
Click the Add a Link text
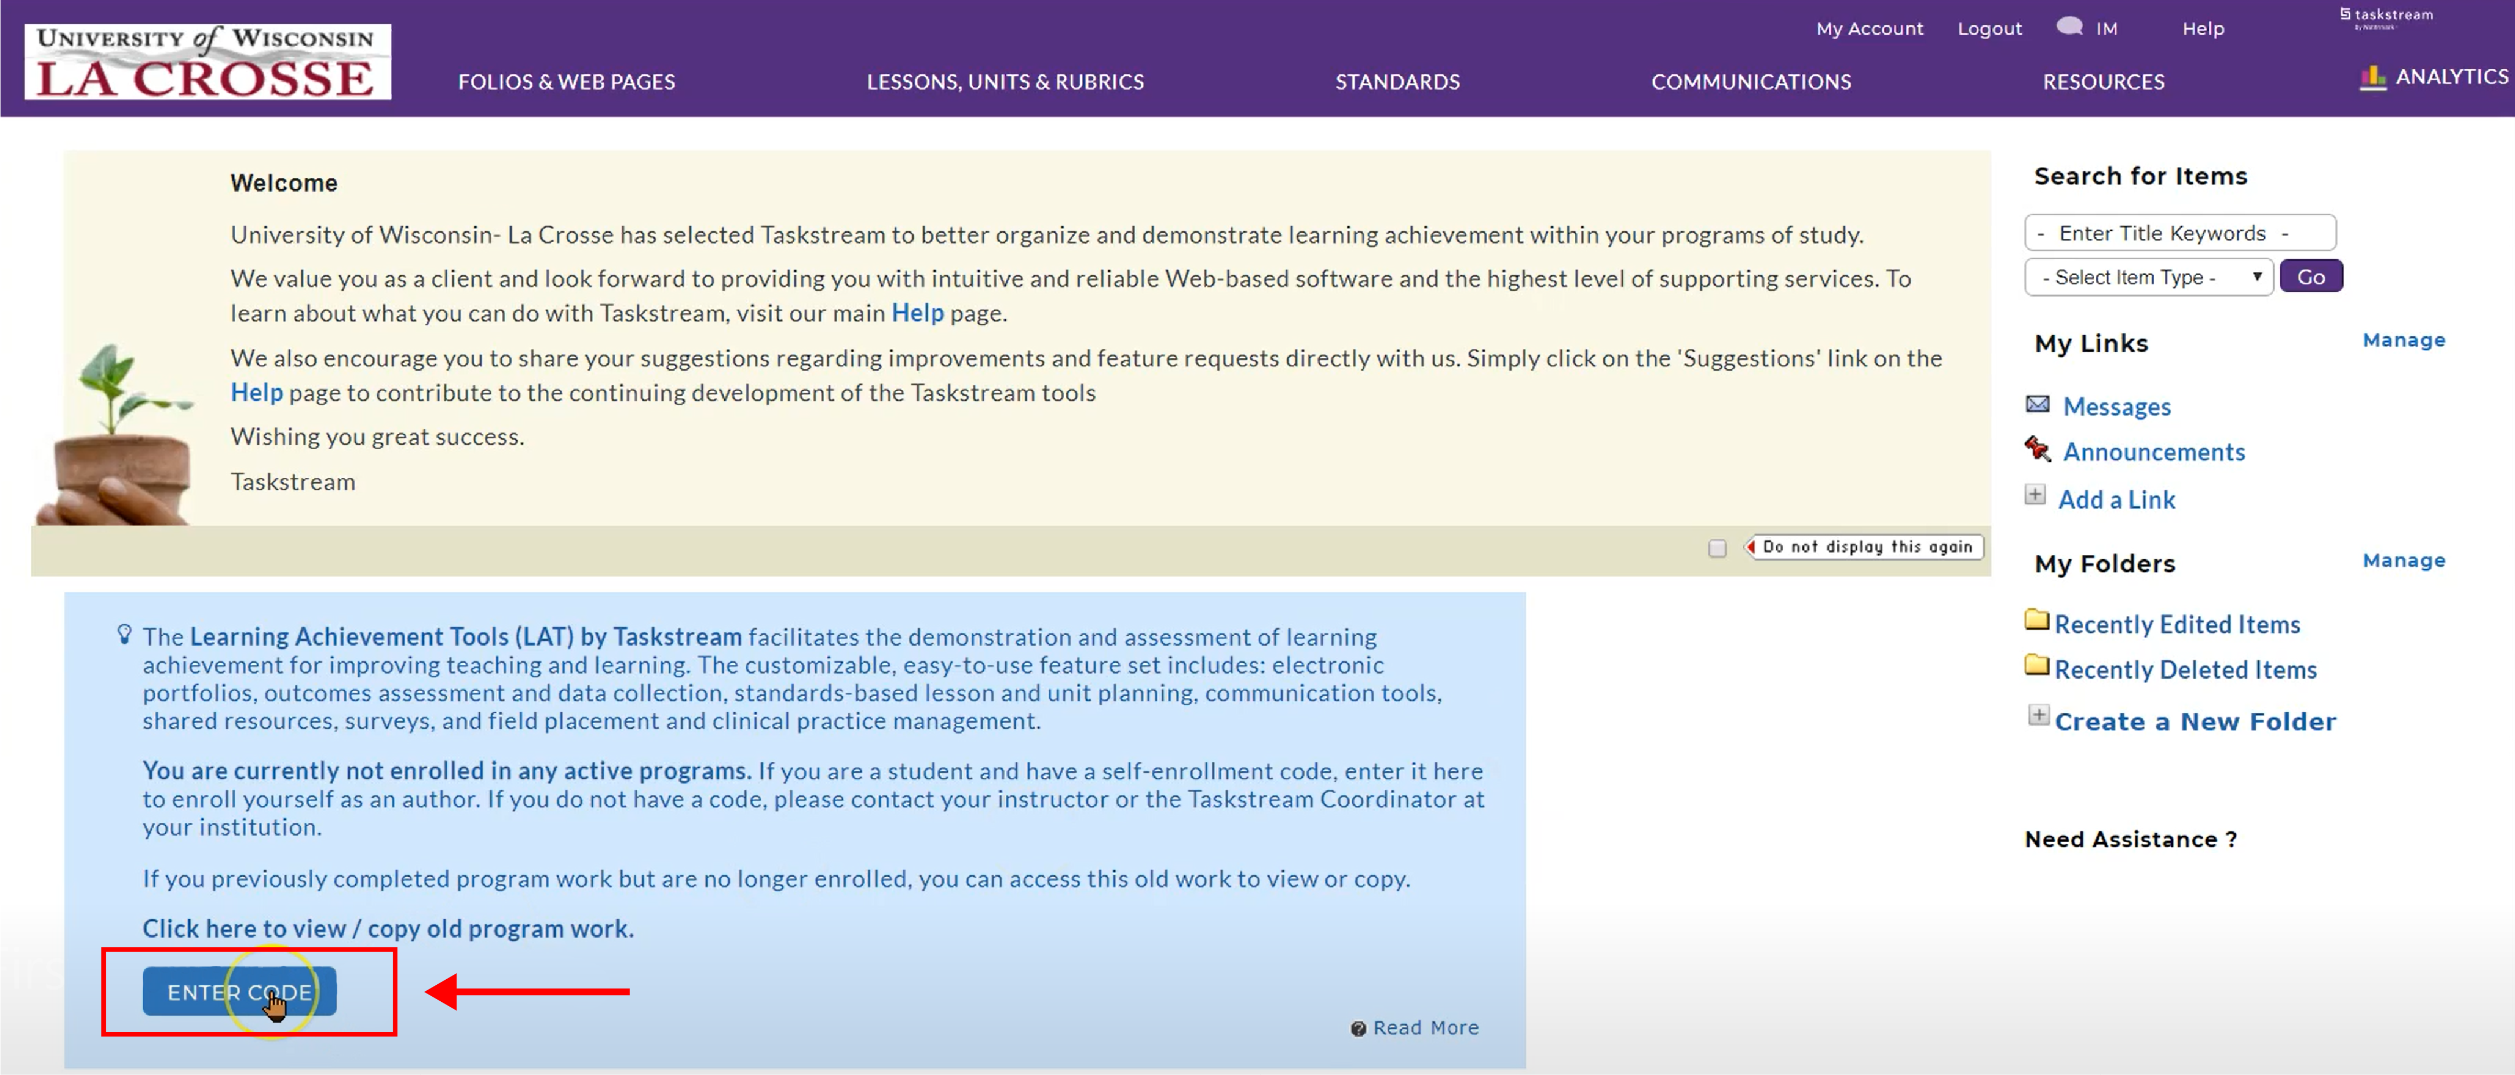pos(2116,500)
